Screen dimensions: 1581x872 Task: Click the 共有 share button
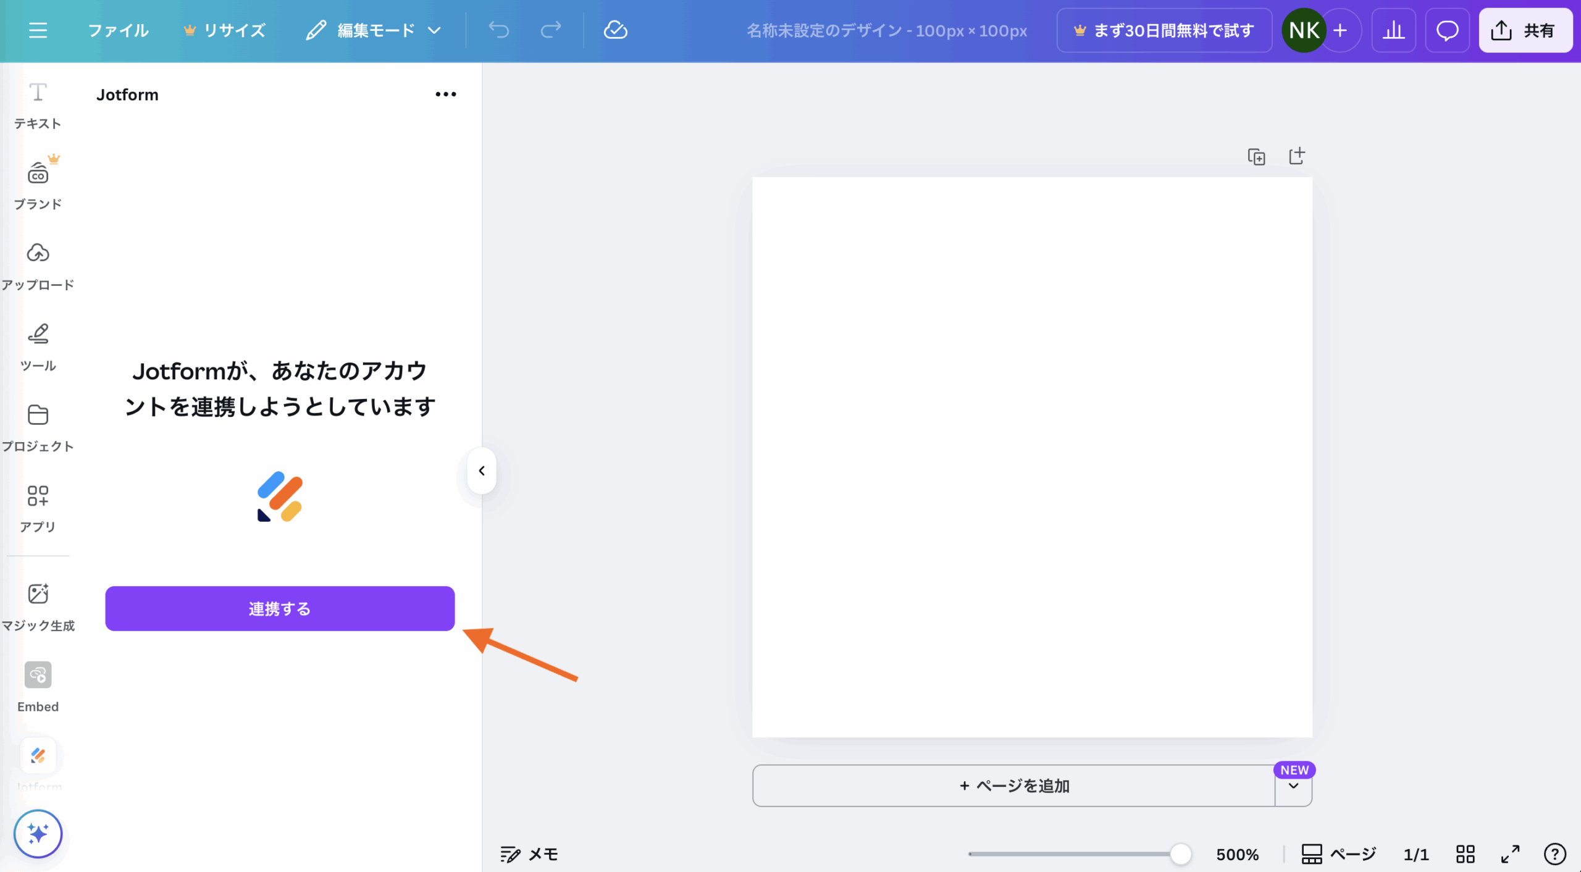pos(1525,30)
